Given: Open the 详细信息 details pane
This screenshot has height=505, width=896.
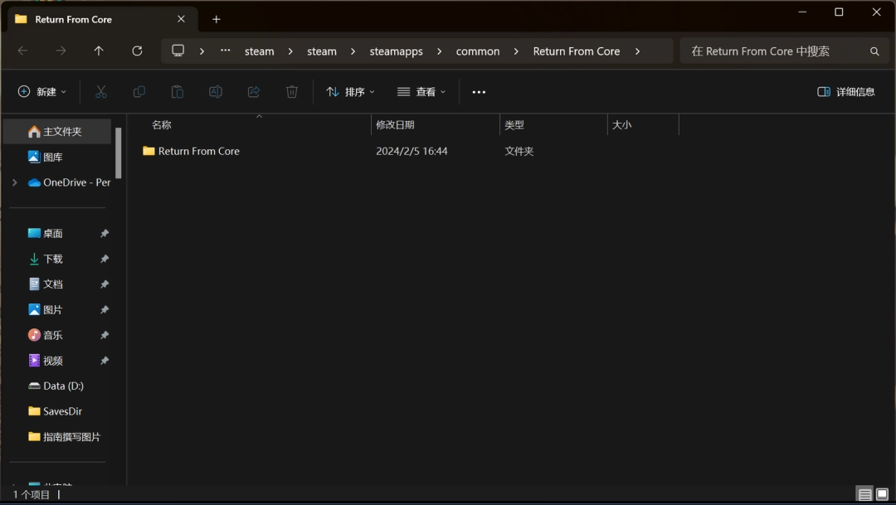Looking at the screenshot, I should pos(847,91).
